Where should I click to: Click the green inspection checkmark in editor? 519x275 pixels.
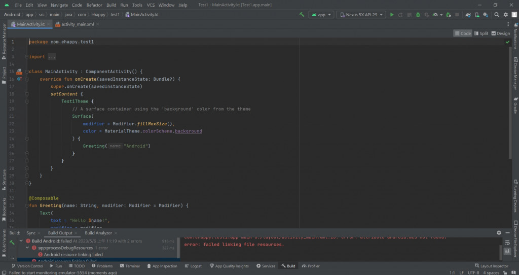point(507,42)
